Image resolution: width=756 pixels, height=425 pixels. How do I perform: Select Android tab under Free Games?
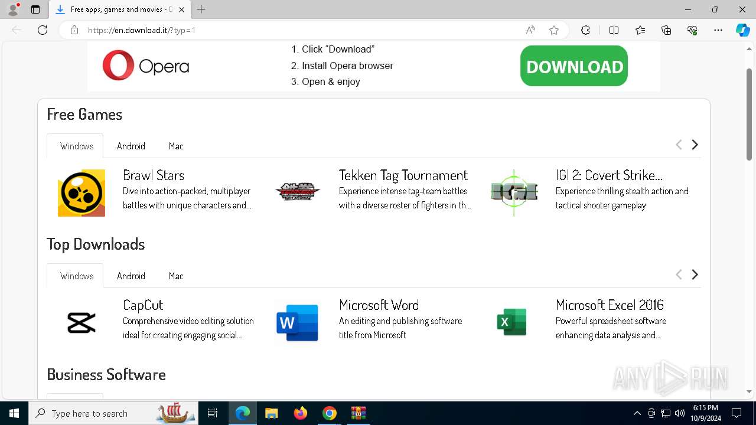click(x=131, y=146)
